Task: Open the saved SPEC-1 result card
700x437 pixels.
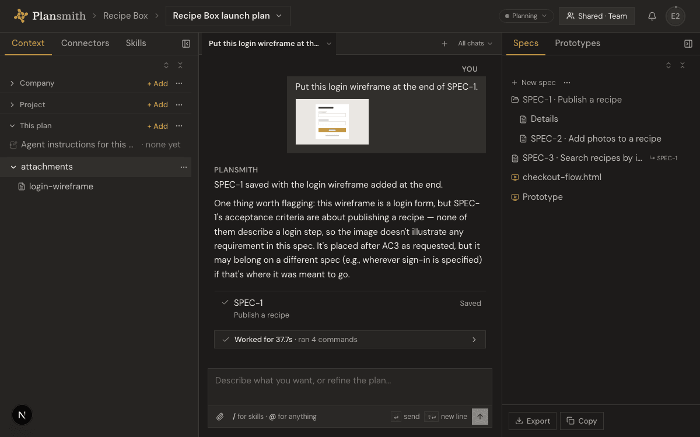Action: click(350, 308)
